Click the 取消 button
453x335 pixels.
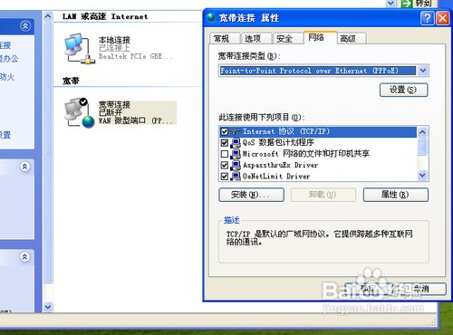tap(421, 289)
